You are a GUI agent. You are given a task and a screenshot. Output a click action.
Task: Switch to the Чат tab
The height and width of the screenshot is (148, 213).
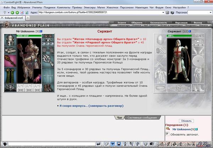pos(120,117)
